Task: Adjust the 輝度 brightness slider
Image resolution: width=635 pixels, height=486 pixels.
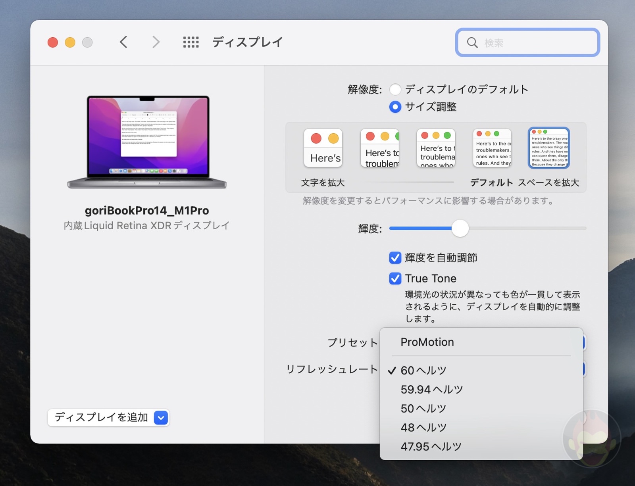Action: point(460,229)
